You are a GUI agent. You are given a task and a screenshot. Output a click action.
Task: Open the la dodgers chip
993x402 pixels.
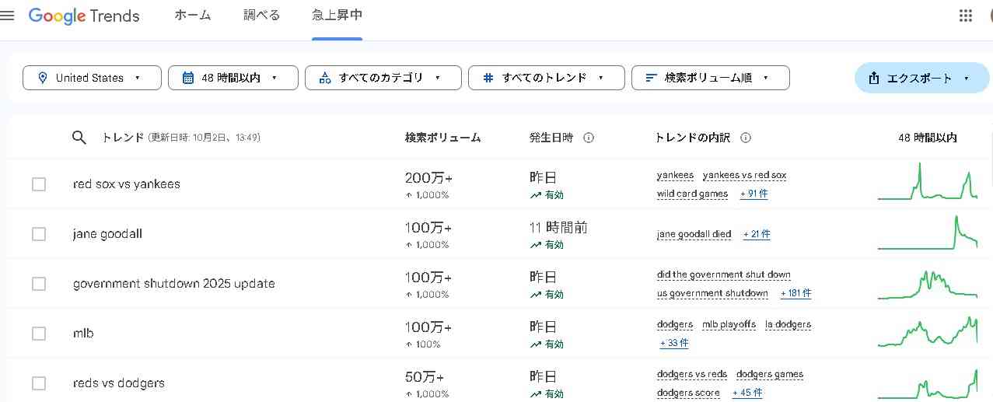(x=788, y=325)
